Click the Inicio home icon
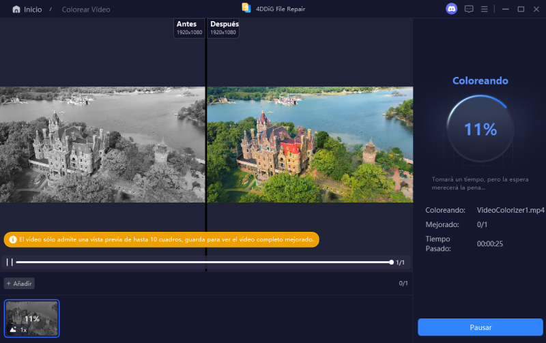Screen dimensions: 546x343 pos(16,10)
